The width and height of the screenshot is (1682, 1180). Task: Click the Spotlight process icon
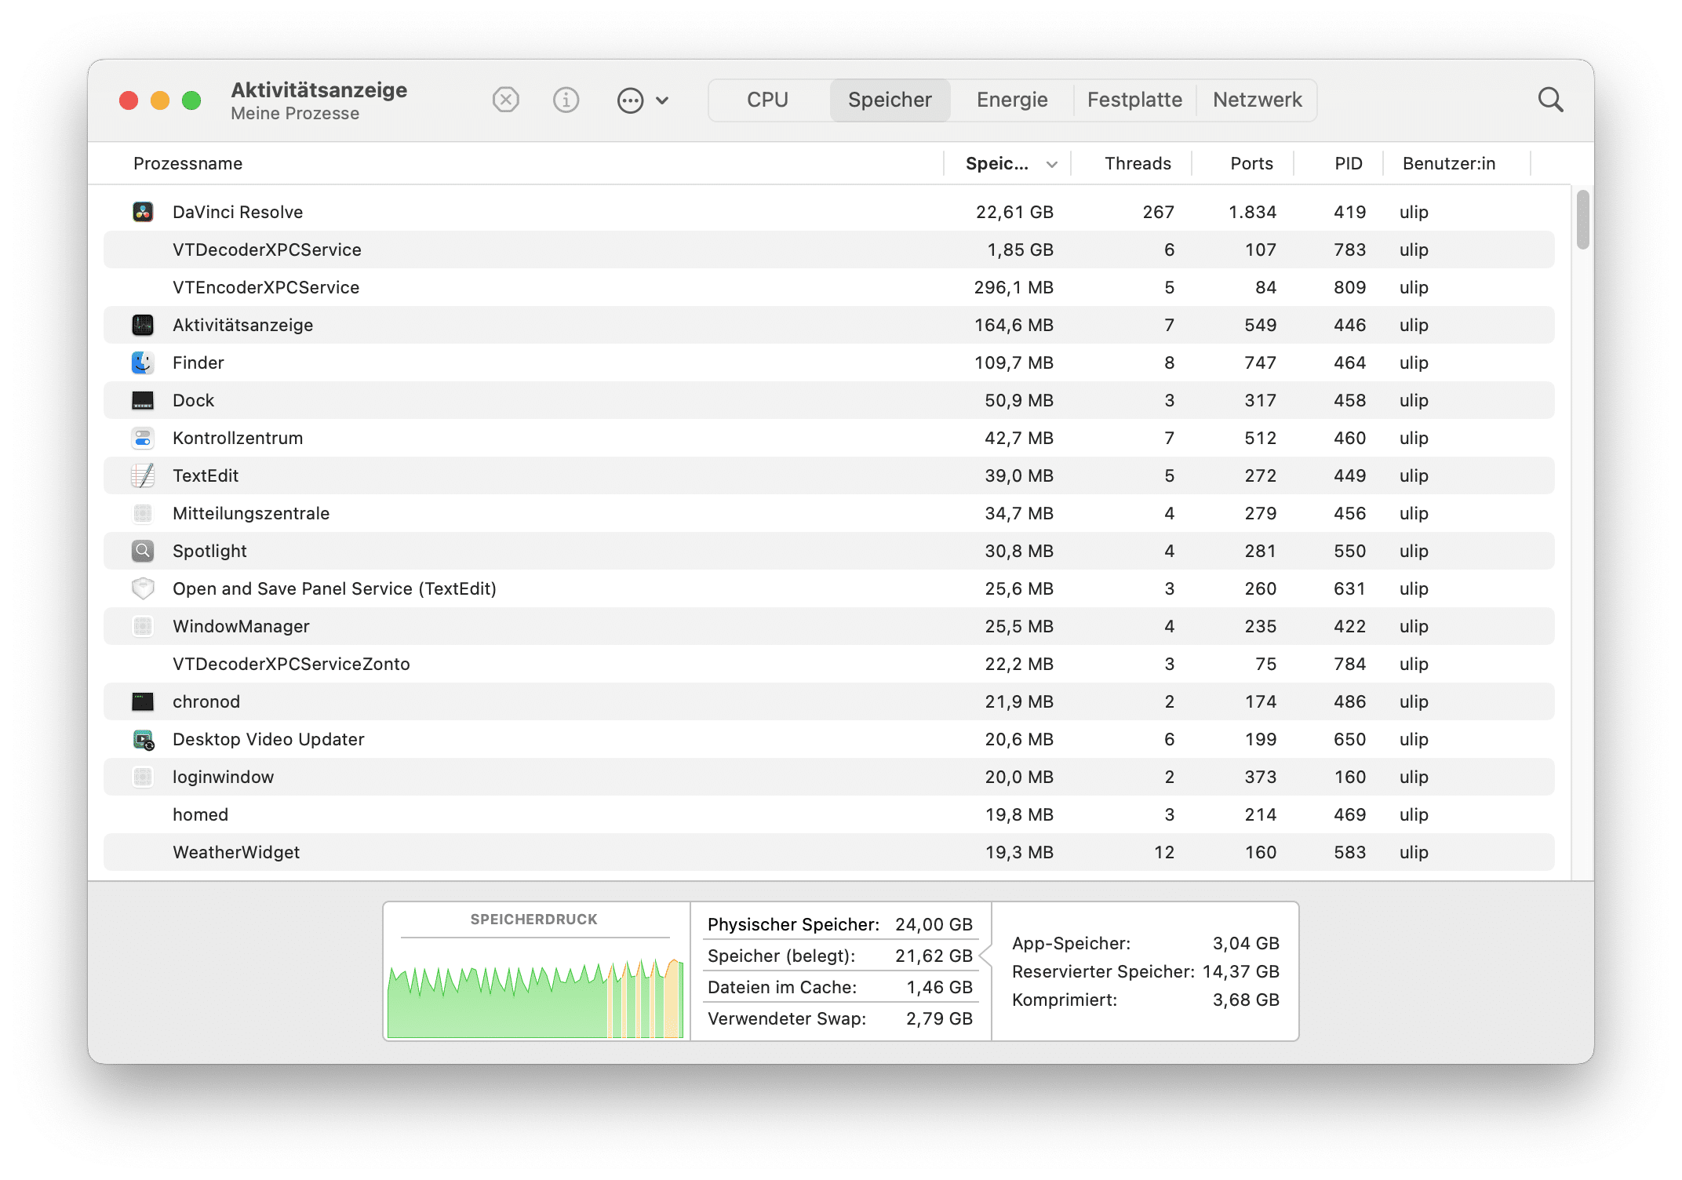(143, 551)
